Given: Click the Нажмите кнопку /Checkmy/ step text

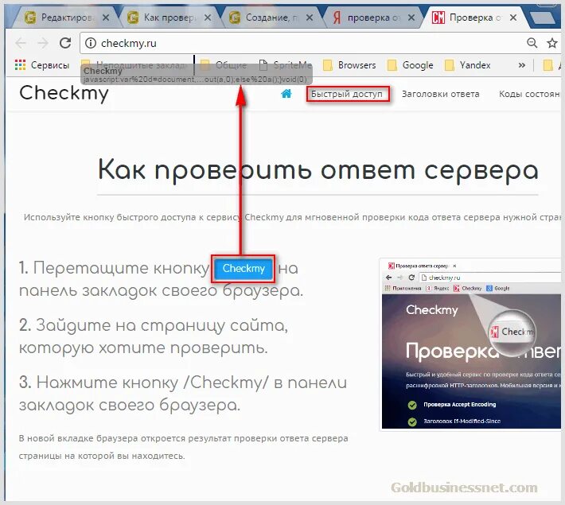Looking at the screenshot, I should pyautogui.click(x=183, y=394).
